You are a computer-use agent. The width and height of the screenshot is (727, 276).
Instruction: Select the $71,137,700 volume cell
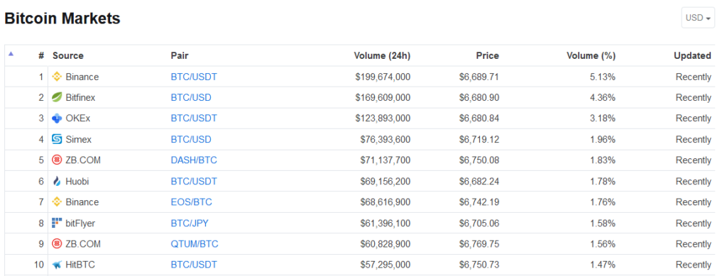pyautogui.click(x=386, y=160)
